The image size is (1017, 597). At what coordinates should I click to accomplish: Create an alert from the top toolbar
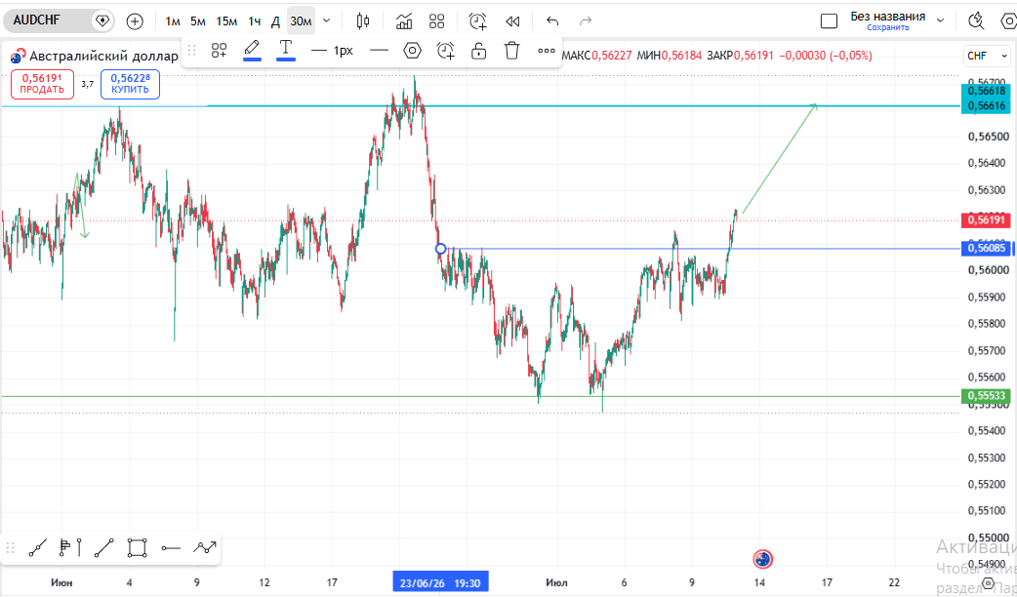pos(478,21)
